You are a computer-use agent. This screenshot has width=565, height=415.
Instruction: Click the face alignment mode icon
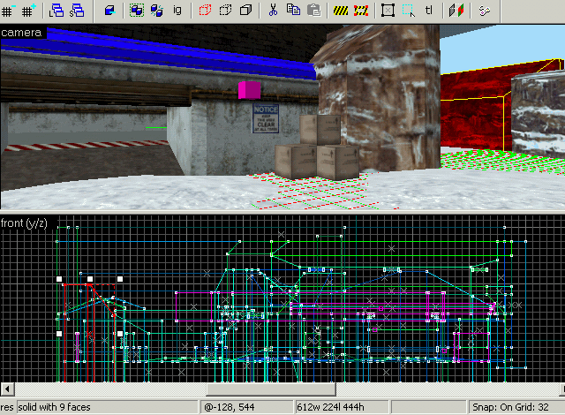(456, 11)
